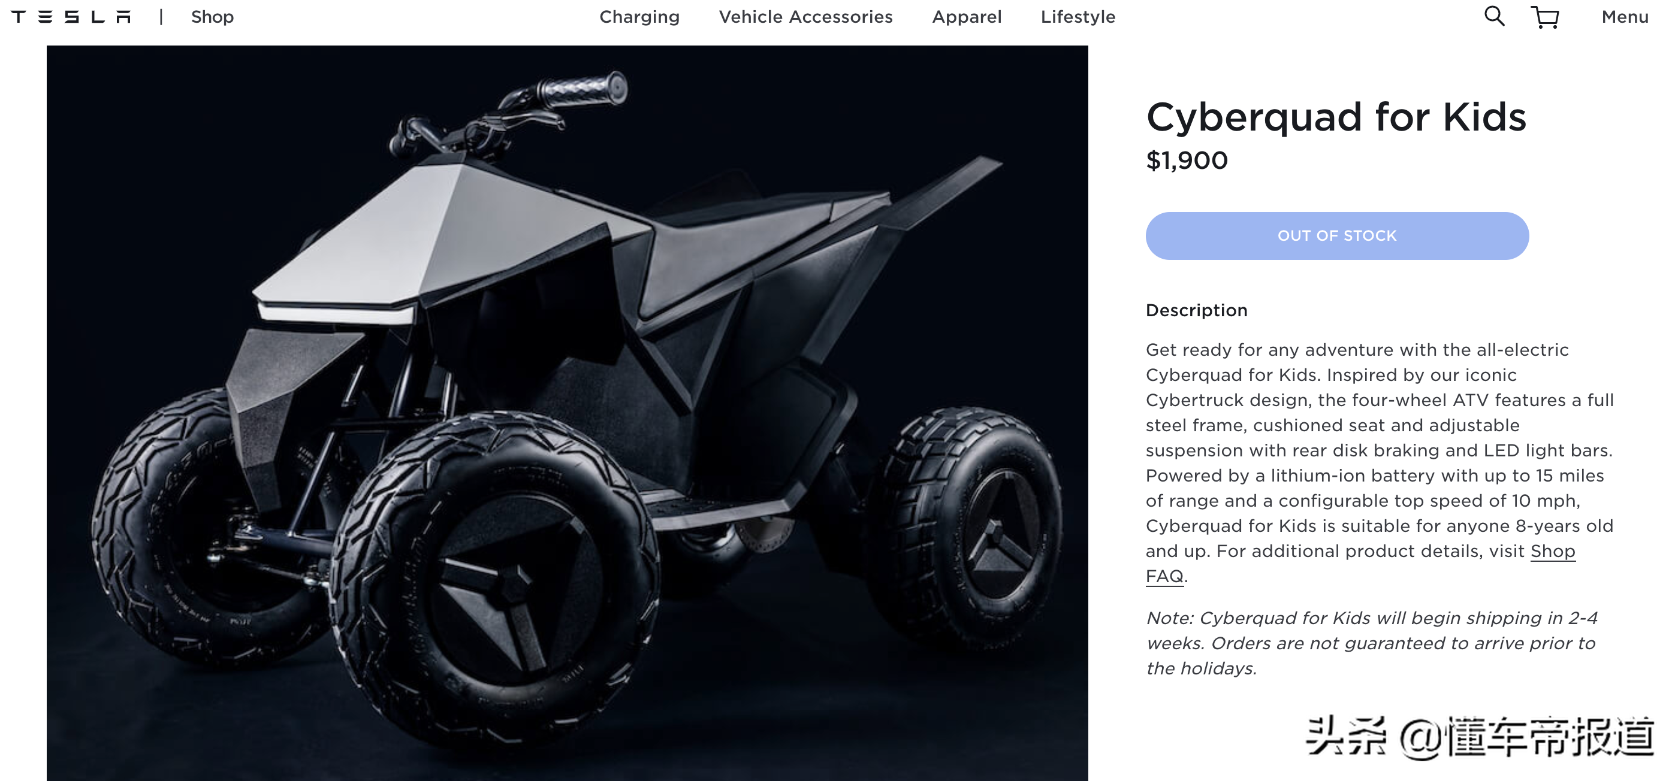
Task: Expand the Menu in the header
Action: pos(1625,17)
